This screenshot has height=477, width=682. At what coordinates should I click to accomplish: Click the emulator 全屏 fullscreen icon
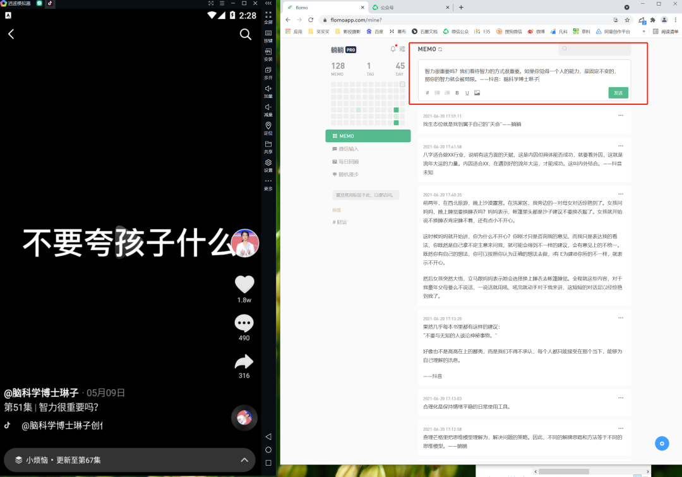tap(268, 15)
